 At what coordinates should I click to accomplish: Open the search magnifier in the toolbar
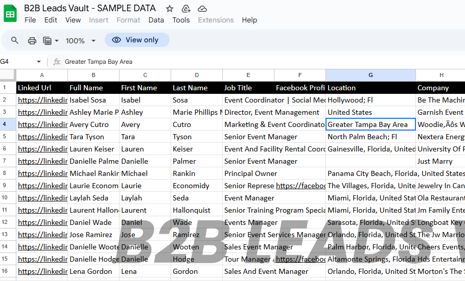pos(15,40)
